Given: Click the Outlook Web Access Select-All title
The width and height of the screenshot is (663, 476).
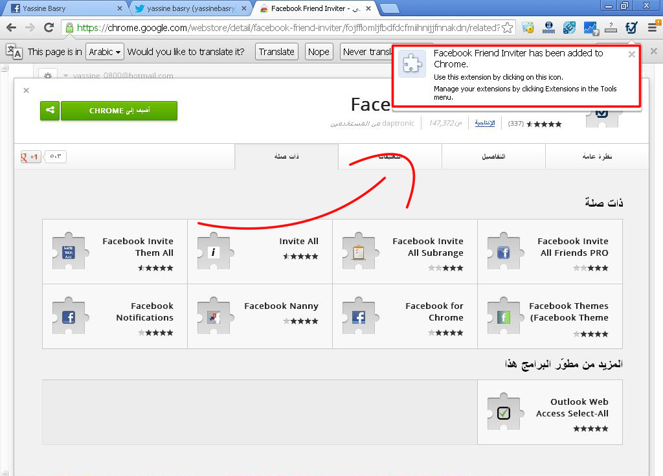Looking at the screenshot, I should [572, 407].
